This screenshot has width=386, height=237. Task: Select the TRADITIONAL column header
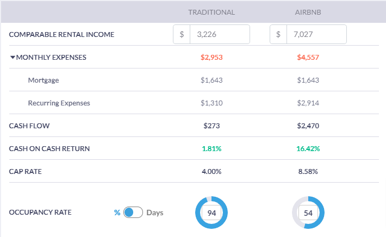pos(211,12)
